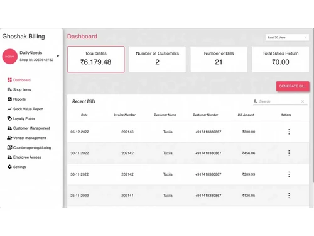Click the search magnifier icon
This screenshot has width=314, height=236.
click(x=256, y=101)
